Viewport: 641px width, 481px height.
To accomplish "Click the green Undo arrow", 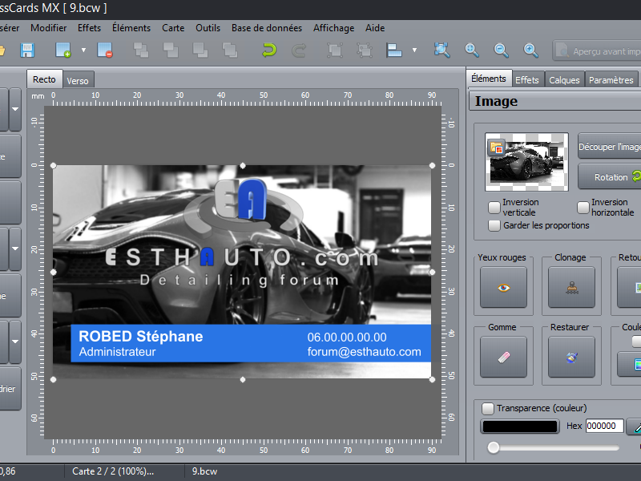I will 269,51.
